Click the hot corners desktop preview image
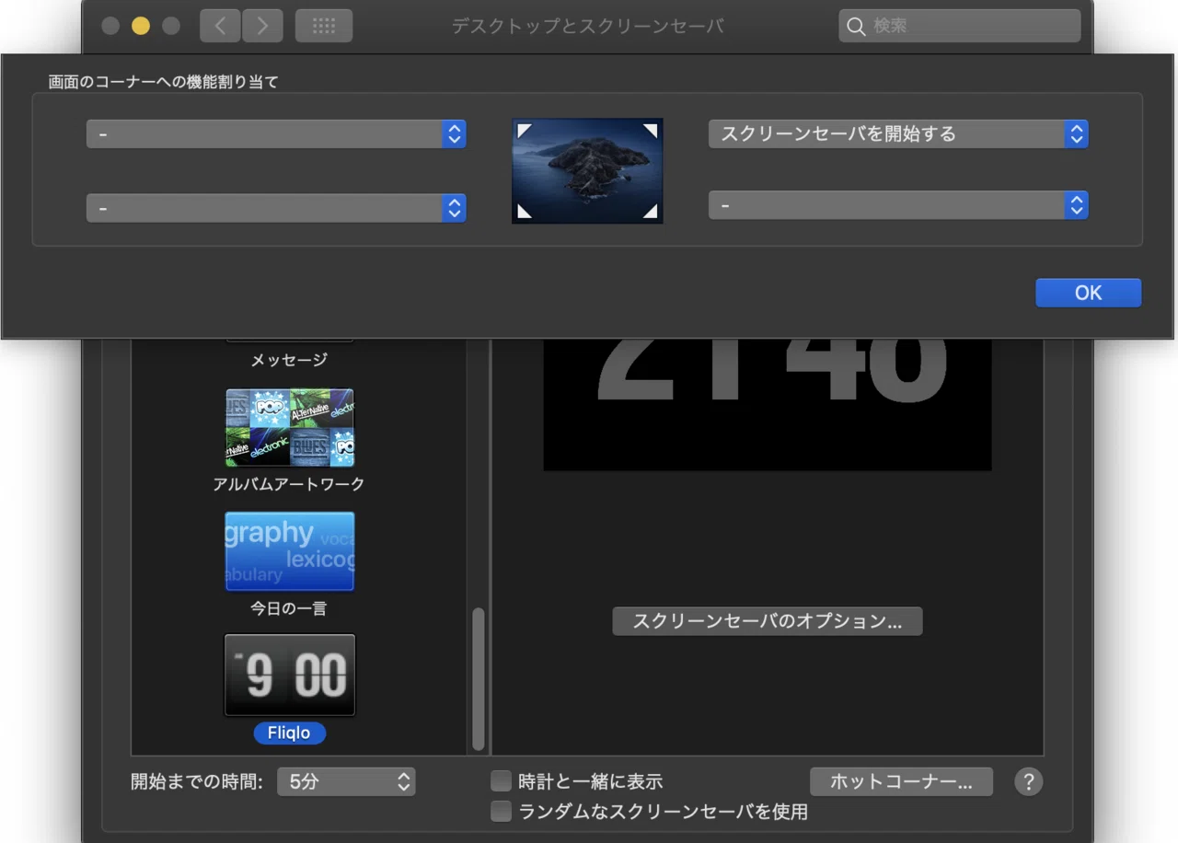 [587, 170]
